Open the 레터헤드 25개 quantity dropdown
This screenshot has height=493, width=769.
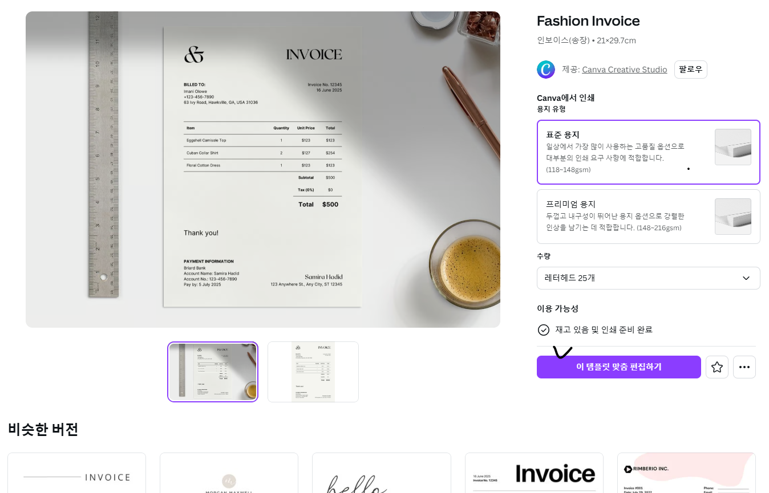(649, 278)
